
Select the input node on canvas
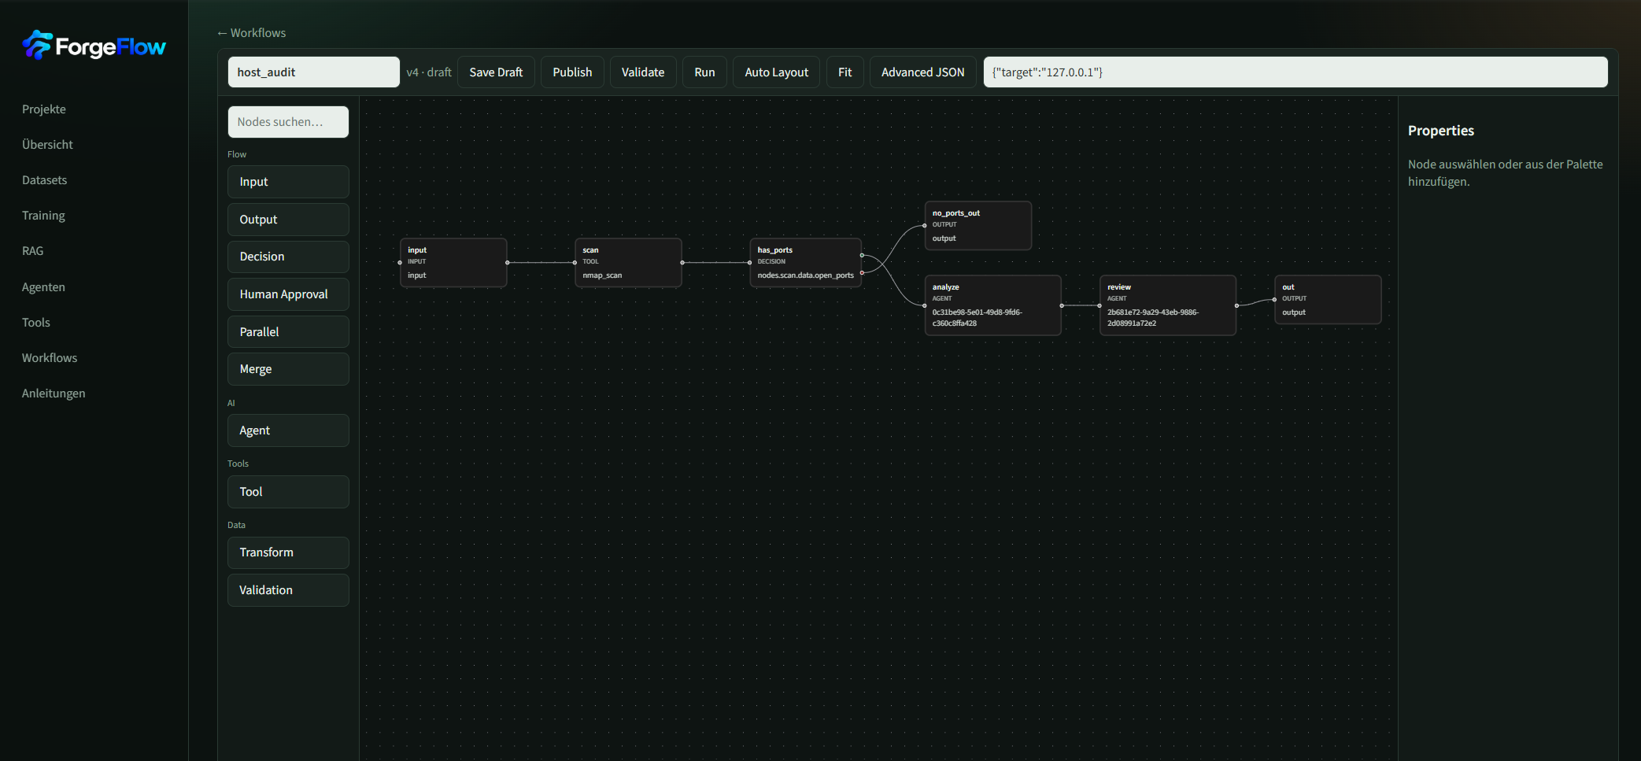click(x=453, y=263)
